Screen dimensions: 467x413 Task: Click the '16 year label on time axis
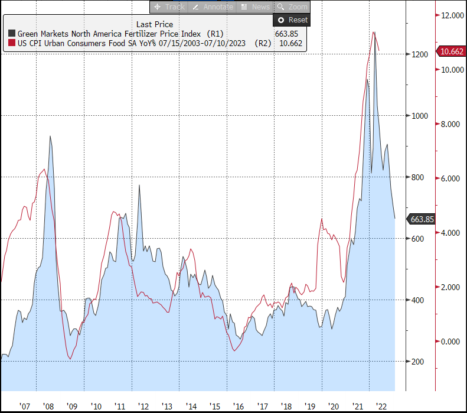point(239,406)
